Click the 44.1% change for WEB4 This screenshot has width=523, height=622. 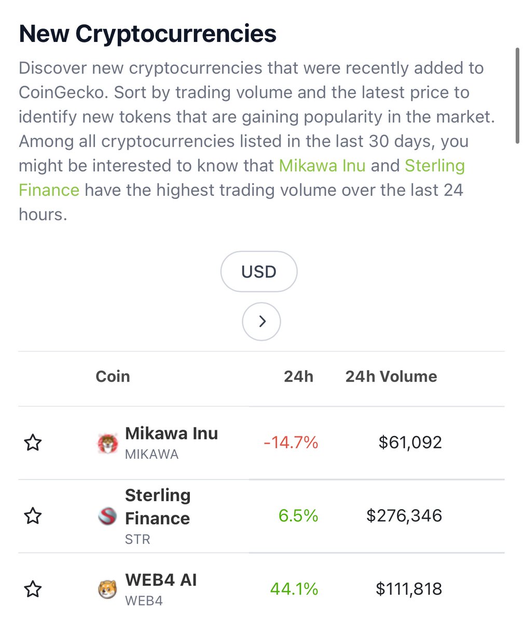tap(294, 589)
